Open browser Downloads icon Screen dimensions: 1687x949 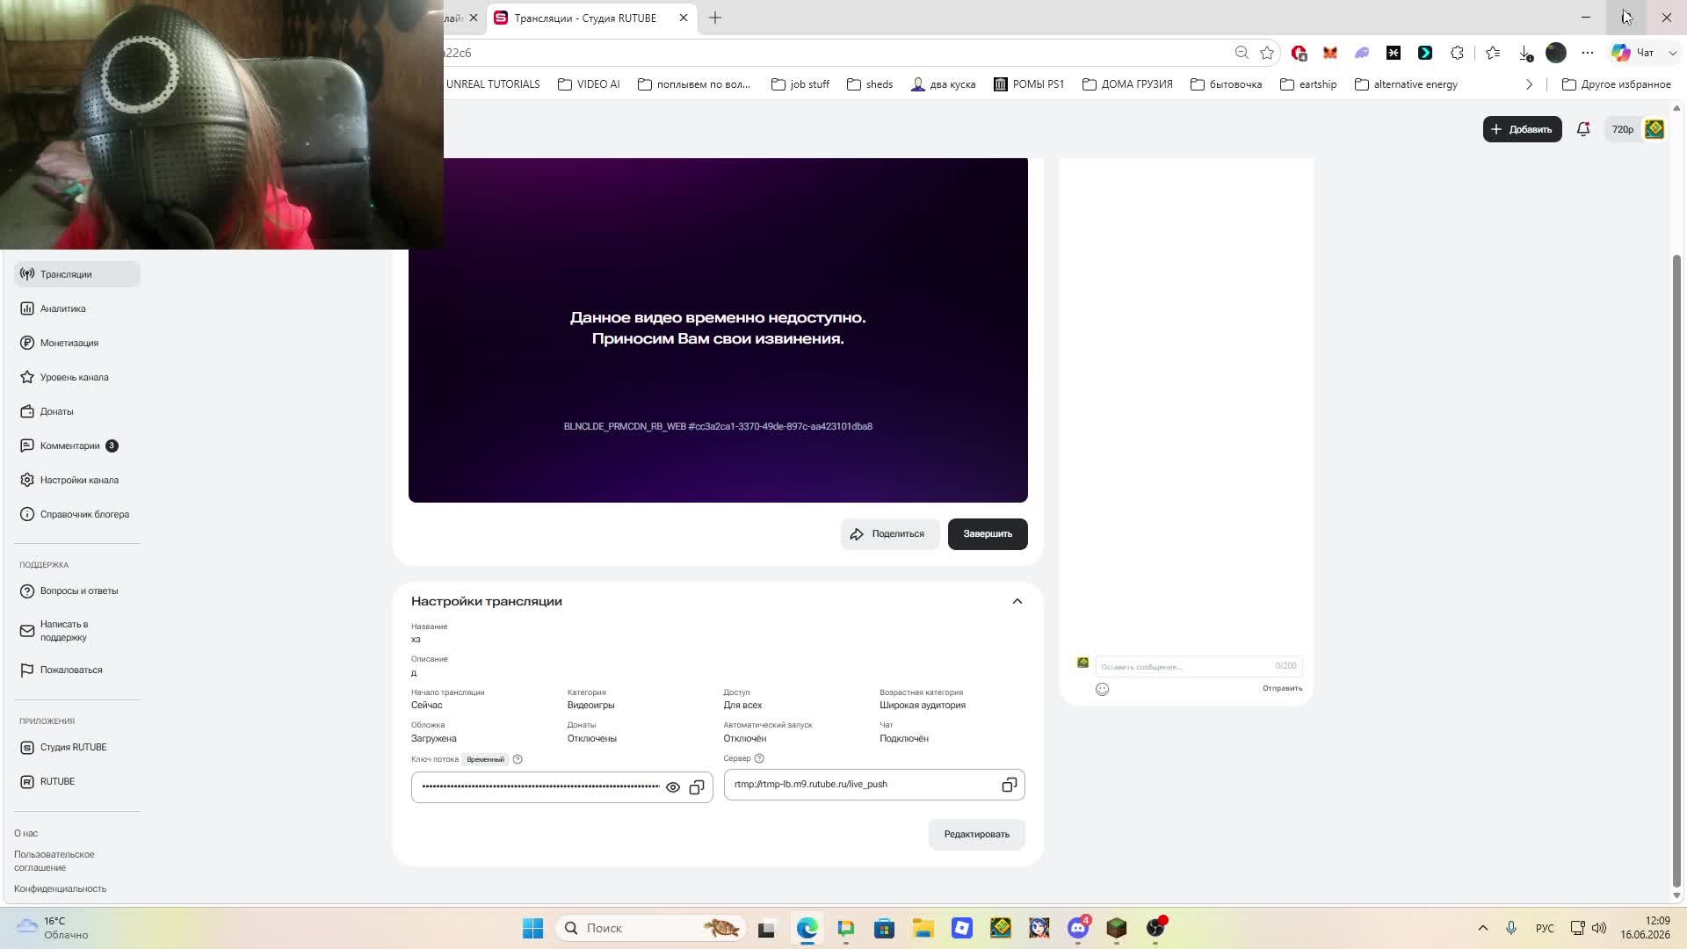(x=1525, y=53)
